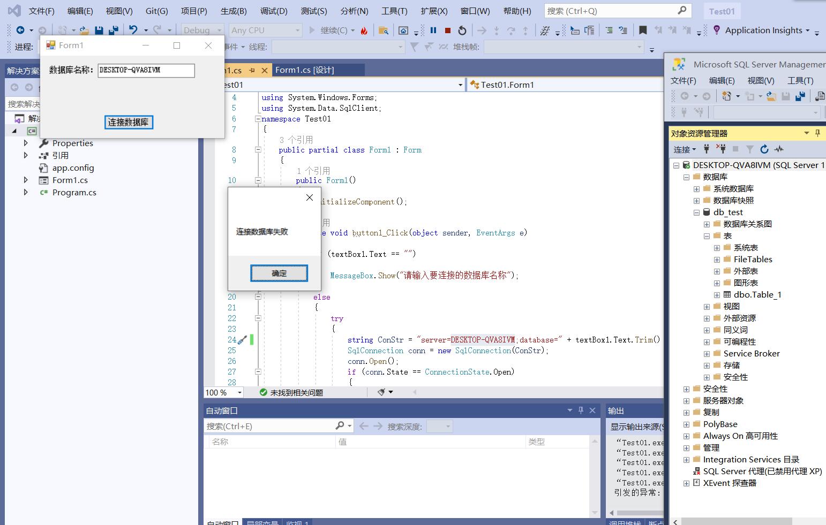Open the Git(G) menu in Visual Studio
Screen dimensions: 826x525
[156, 11]
